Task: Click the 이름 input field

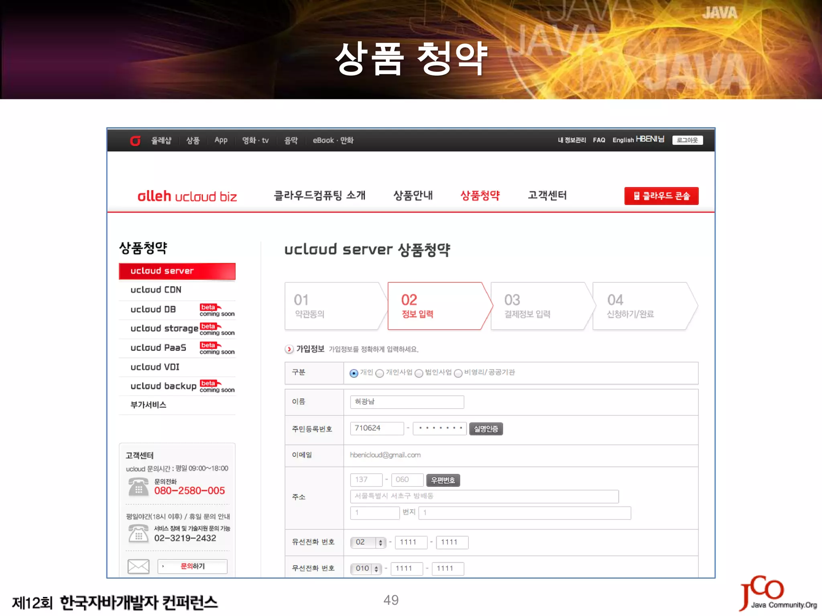Action: [407, 402]
